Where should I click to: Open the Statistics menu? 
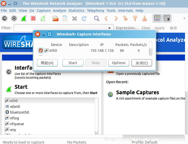[76, 11]
